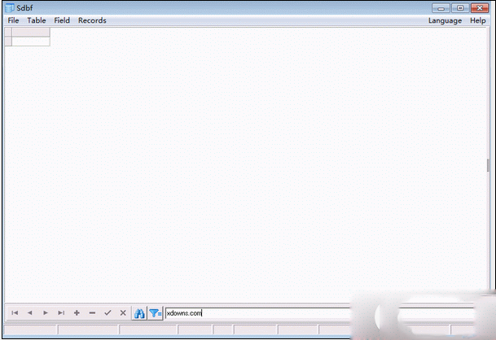Open the Language menu

point(445,20)
